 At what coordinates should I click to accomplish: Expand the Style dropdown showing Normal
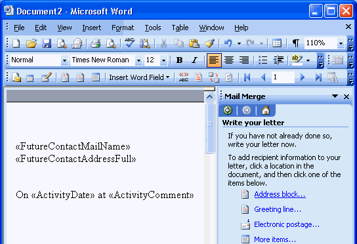[x=64, y=60]
